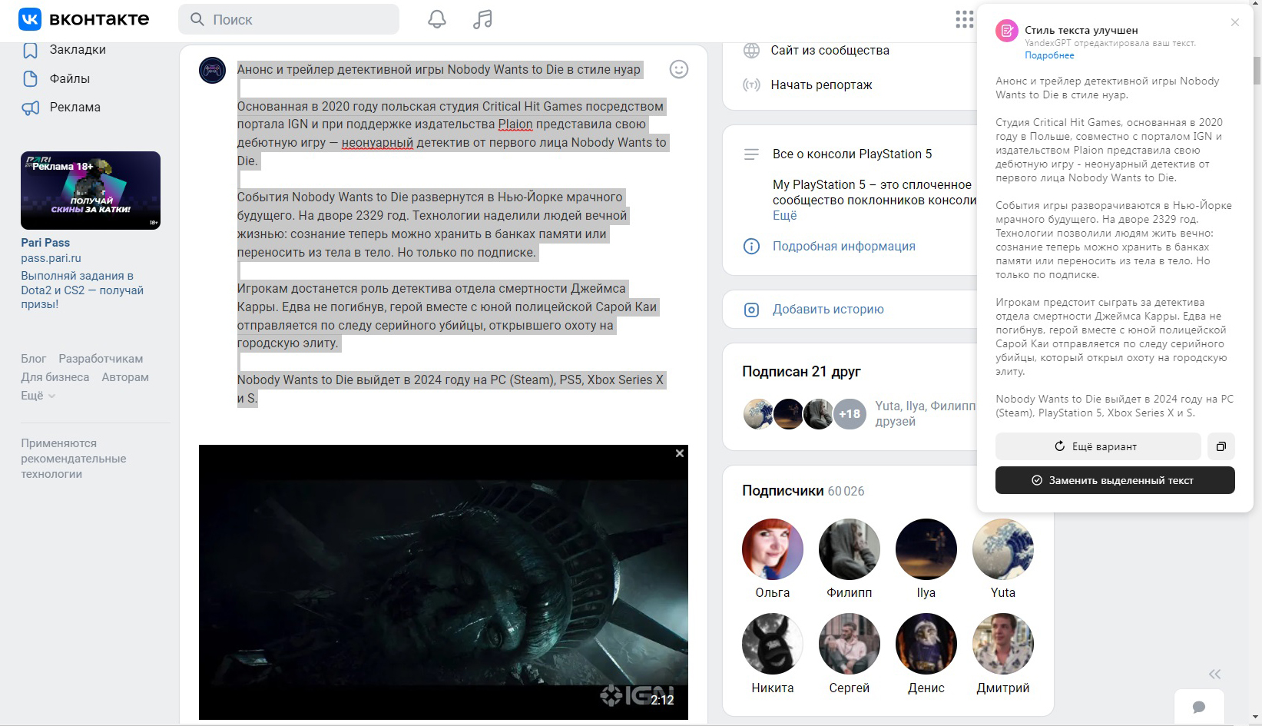Image resolution: width=1262 pixels, height=726 pixels.
Task: Open subscriber Ilya's avatar
Action: pyautogui.click(x=926, y=549)
